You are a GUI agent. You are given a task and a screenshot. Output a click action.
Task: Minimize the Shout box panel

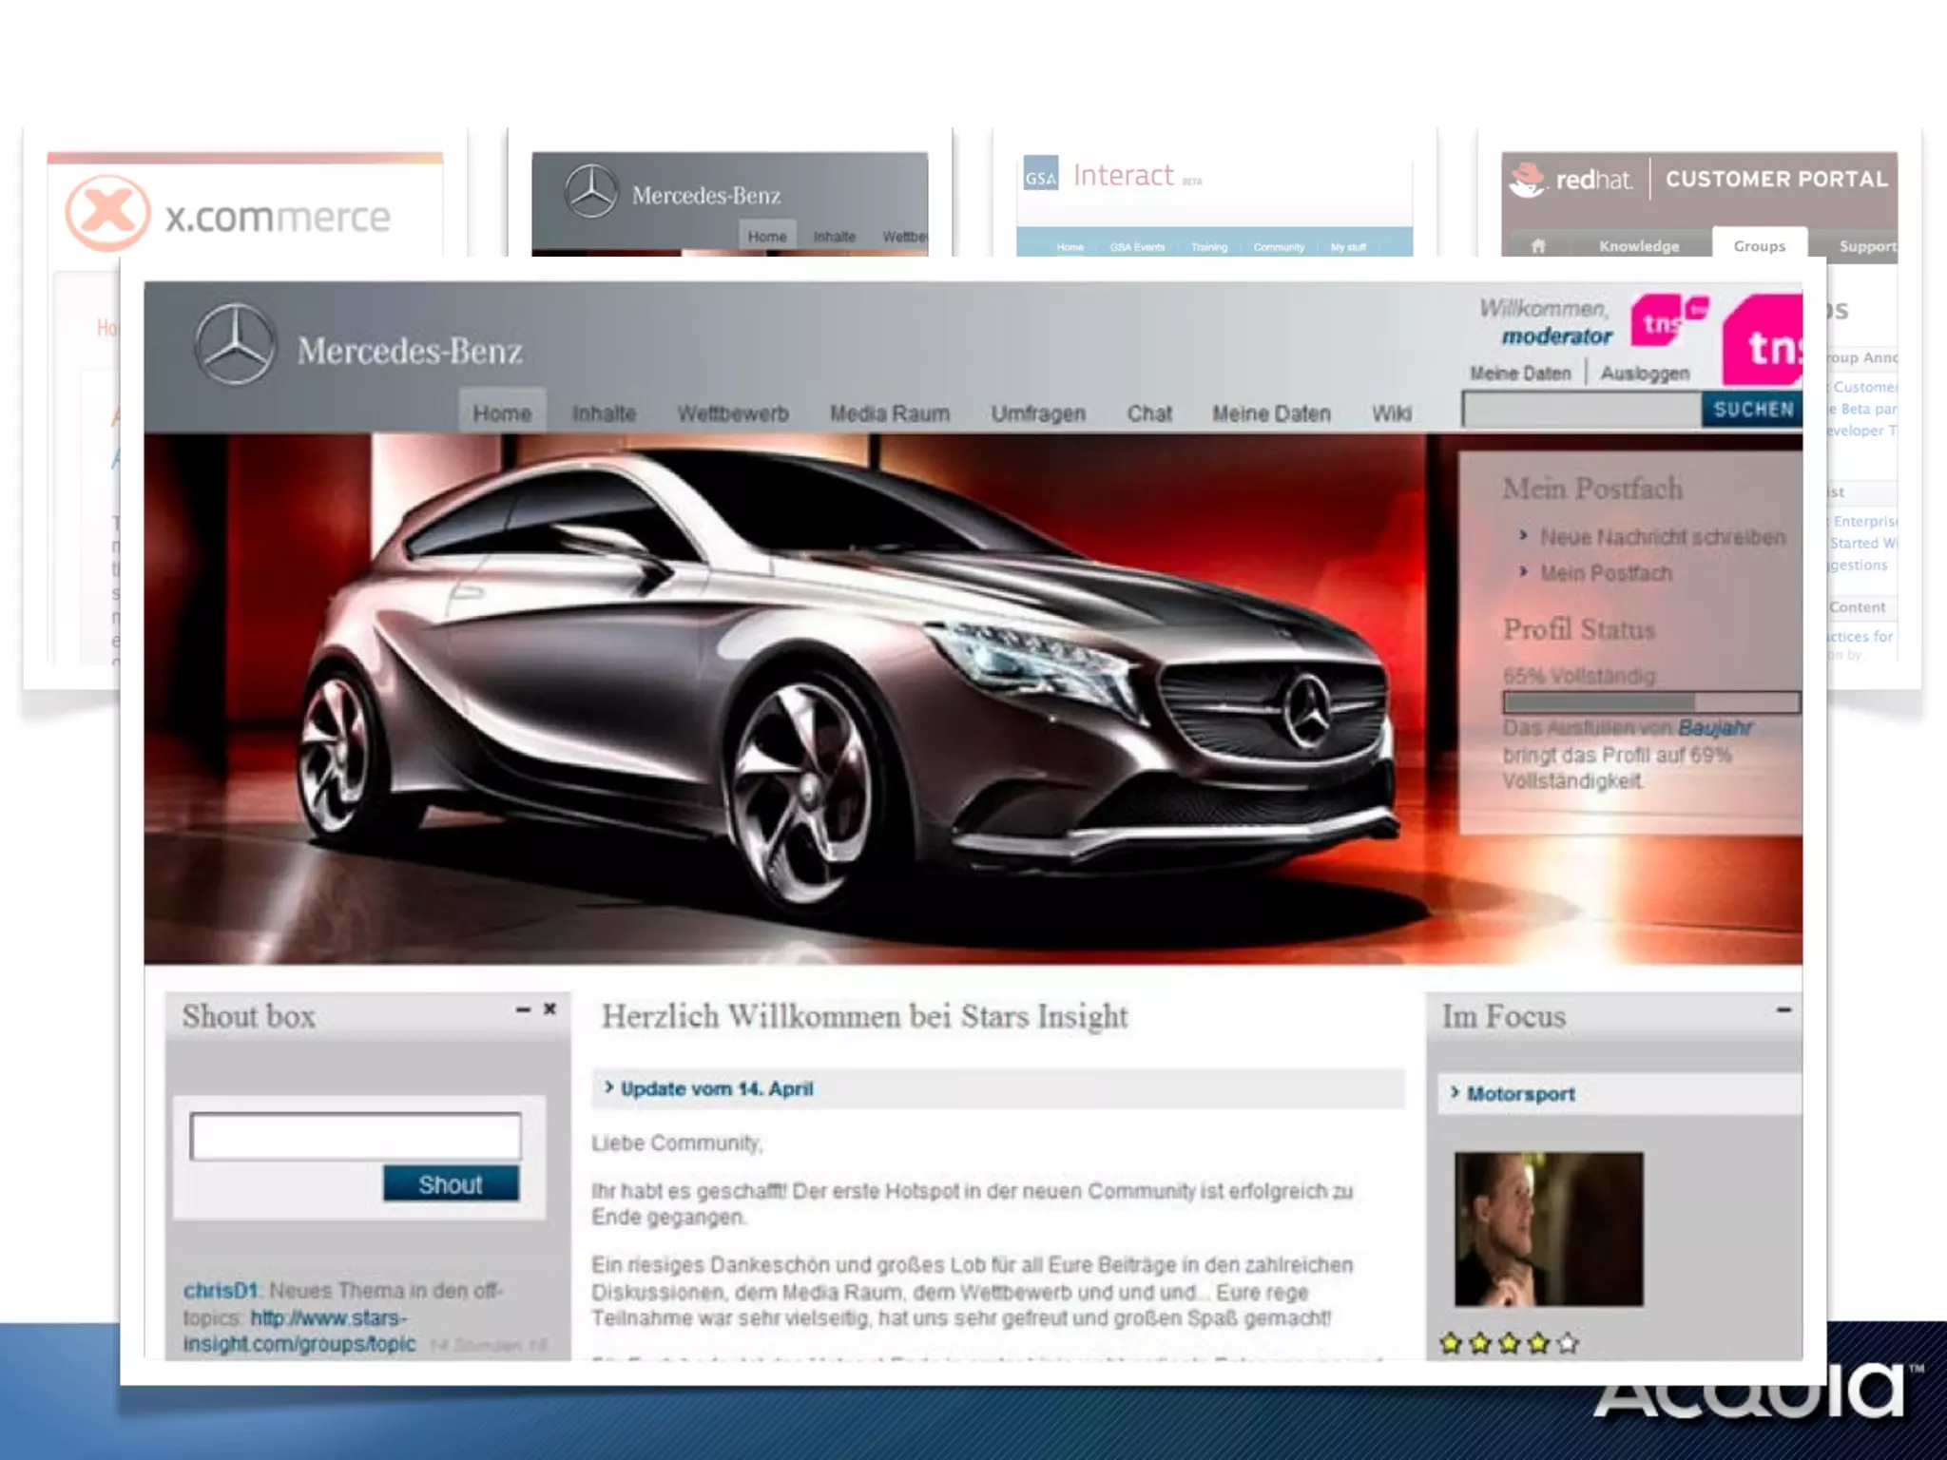pyautogui.click(x=523, y=1009)
